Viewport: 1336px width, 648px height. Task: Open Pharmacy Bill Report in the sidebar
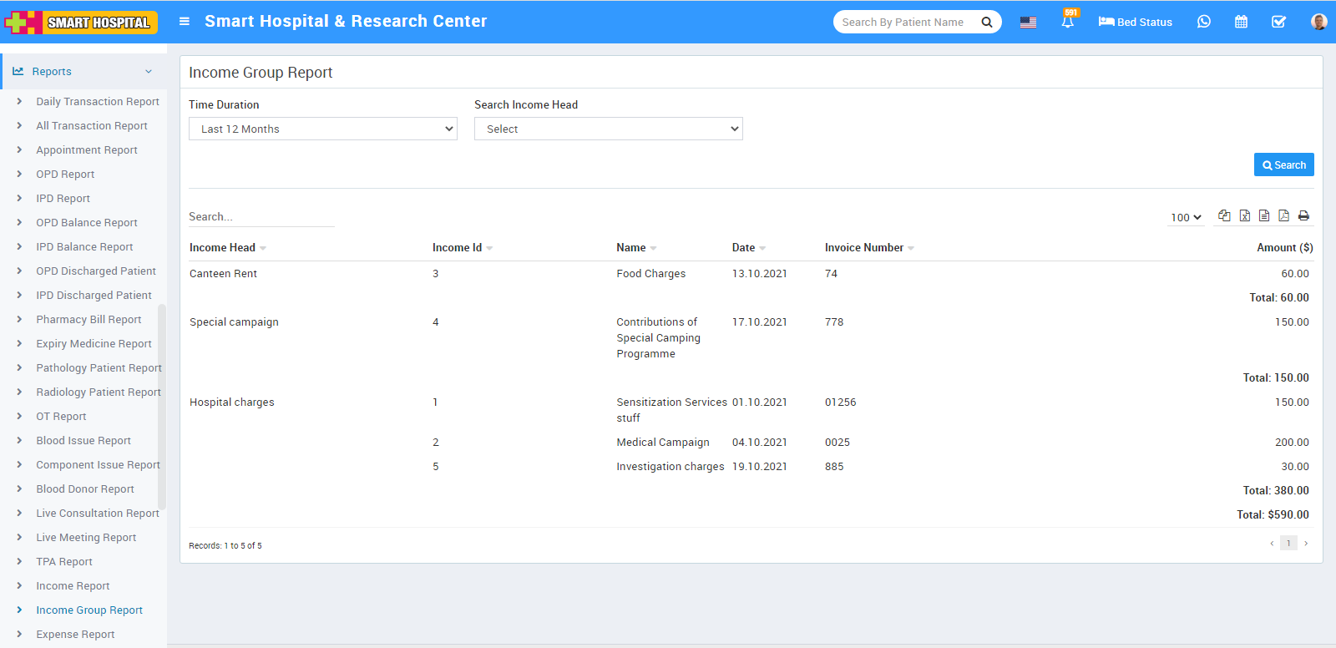[x=89, y=319]
